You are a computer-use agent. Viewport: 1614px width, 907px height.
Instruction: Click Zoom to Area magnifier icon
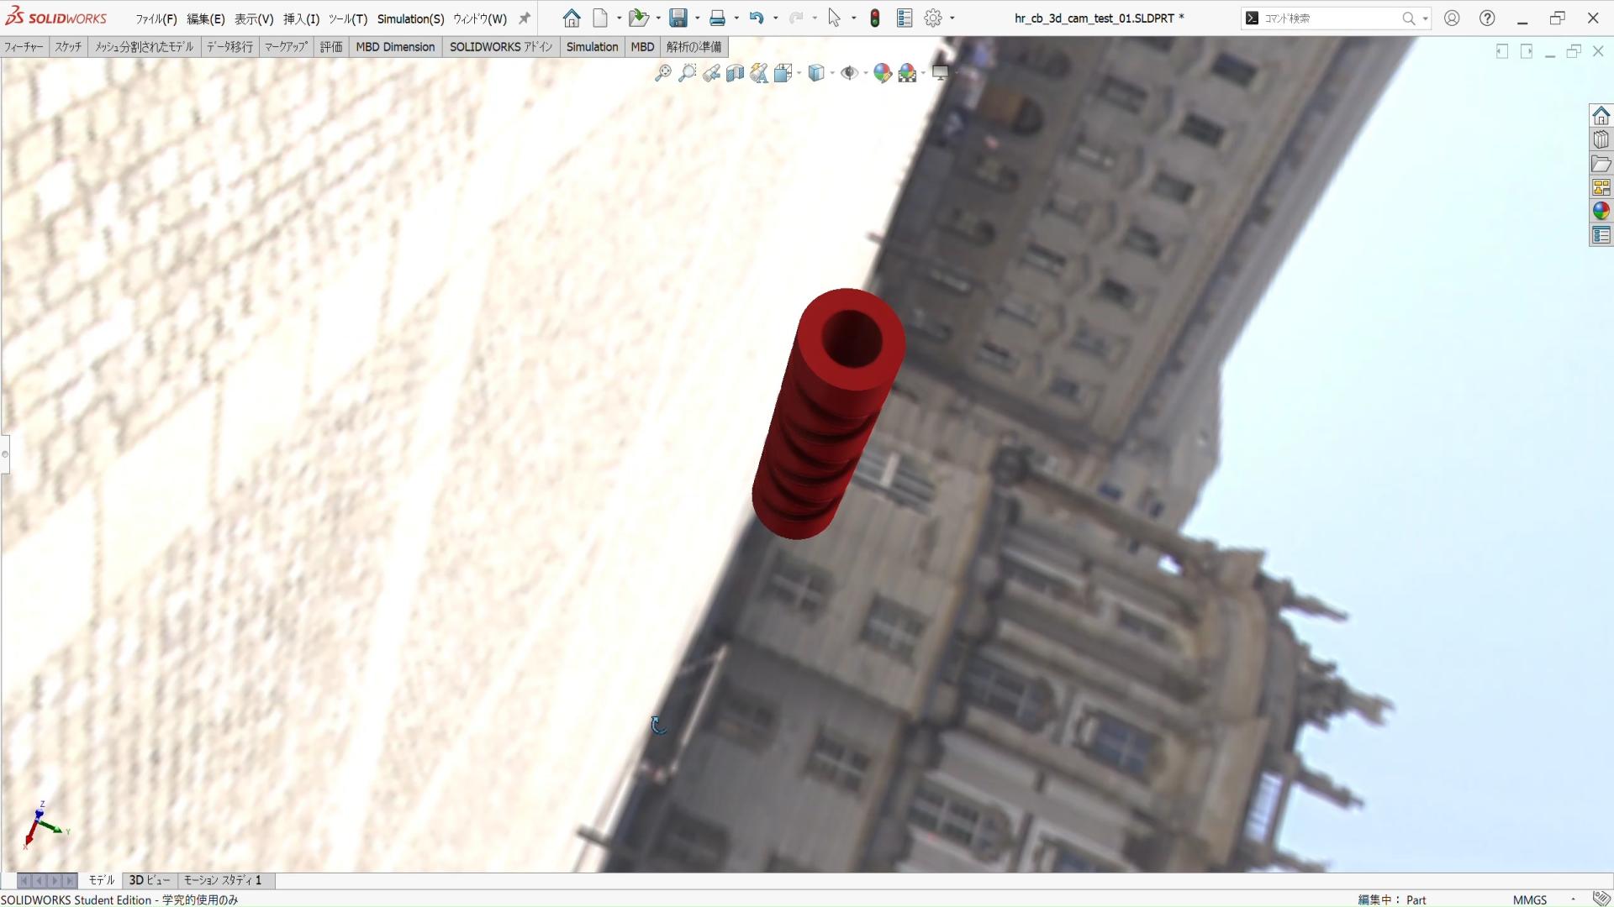tap(687, 73)
